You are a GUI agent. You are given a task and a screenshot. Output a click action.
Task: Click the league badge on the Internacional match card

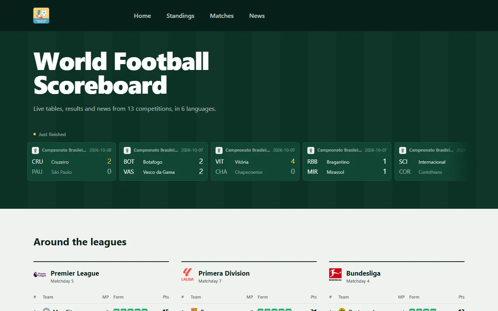click(403, 150)
